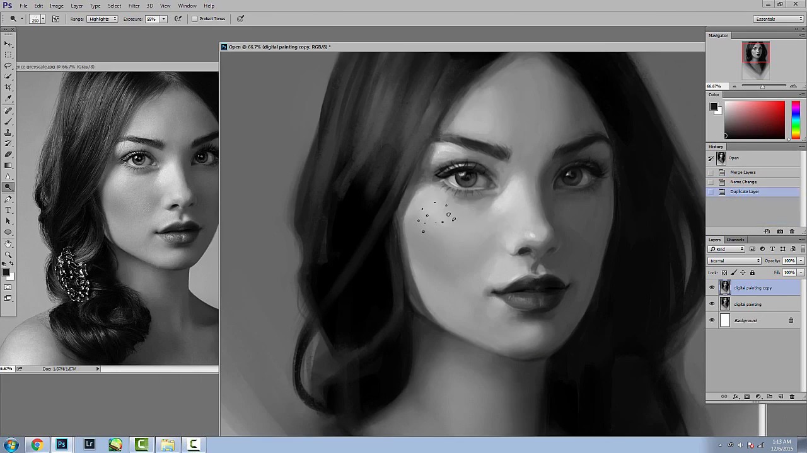Hide the digital painting copy layer
The image size is (807, 453).
[712, 288]
